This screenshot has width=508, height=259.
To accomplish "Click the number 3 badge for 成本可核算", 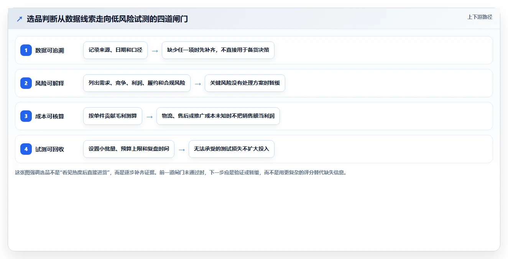I will click(x=26, y=116).
